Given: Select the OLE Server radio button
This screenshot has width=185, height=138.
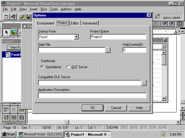Looking at the screenshot, I should pyautogui.click(x=69, y=67).
